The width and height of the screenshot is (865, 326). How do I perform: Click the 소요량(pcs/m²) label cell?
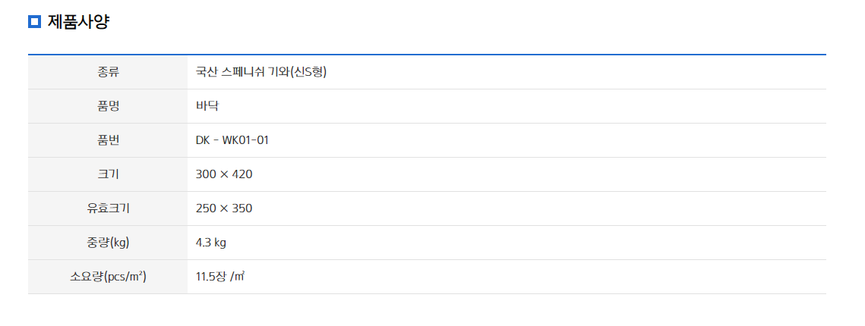point(108,277)
